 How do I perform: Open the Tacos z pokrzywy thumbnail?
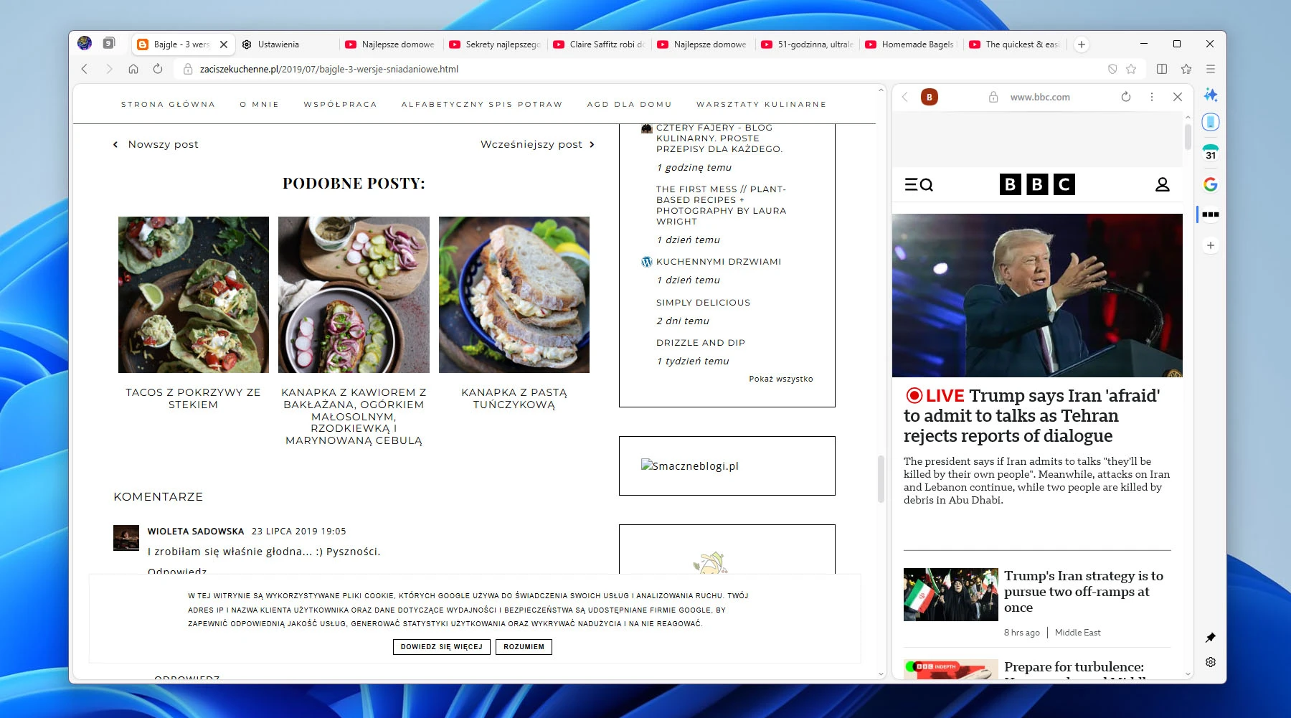pyautogui.click(x=194, y=295)
